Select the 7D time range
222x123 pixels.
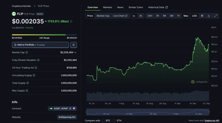coord(157,16)
